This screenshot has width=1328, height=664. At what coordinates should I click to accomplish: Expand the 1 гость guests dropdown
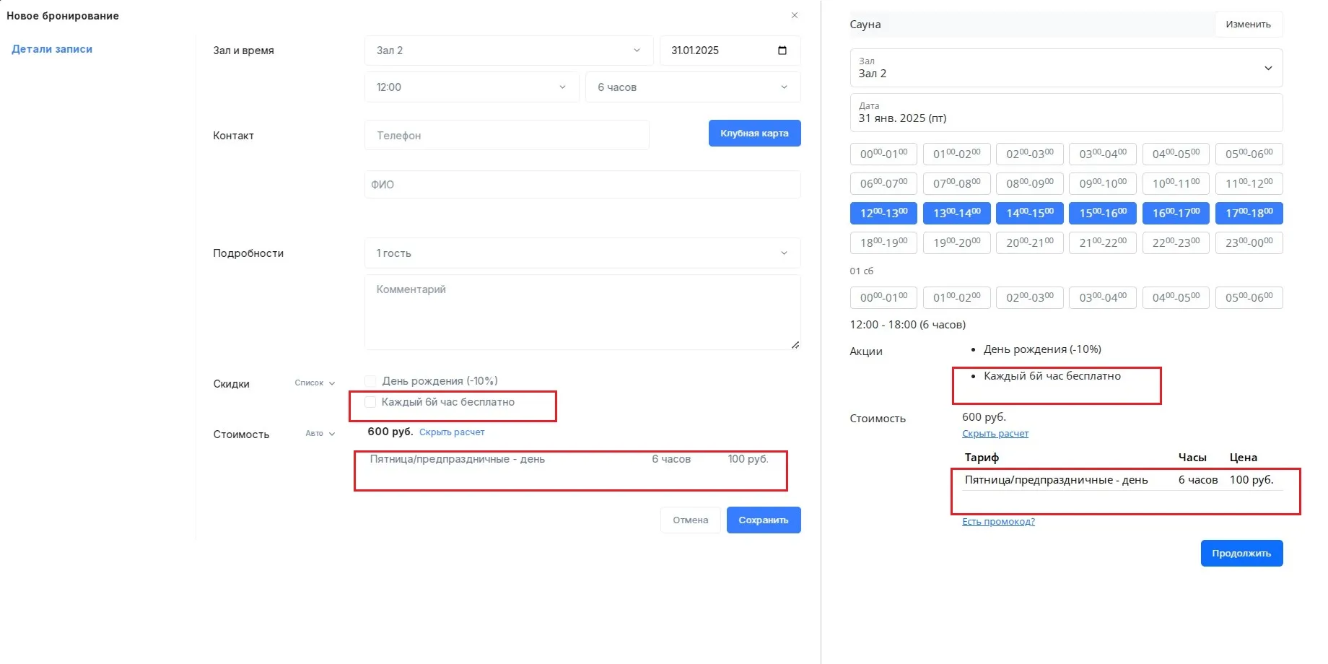pos(582,253)
